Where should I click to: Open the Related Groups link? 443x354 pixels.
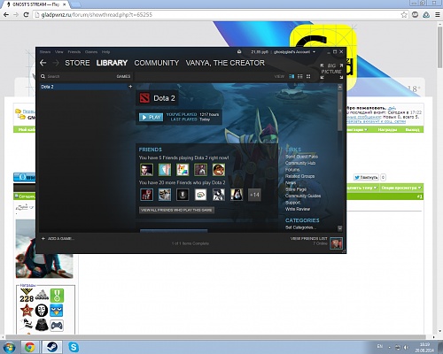pos(299,176)
